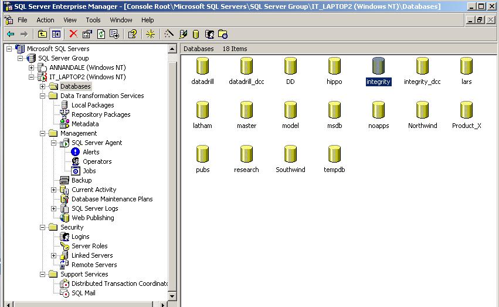Screen dimensions: 499x307
Task: Expand the Current Activity node
Action: tap(54, 190)
